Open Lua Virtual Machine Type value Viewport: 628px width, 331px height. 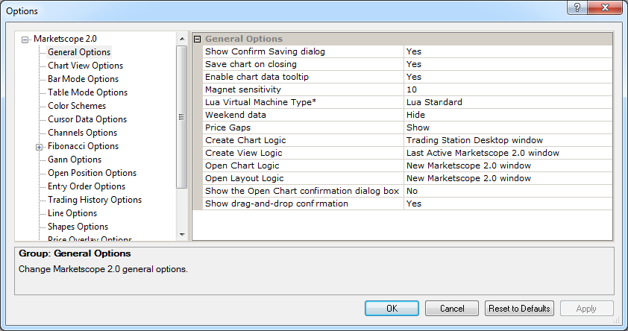pos(507,102)
